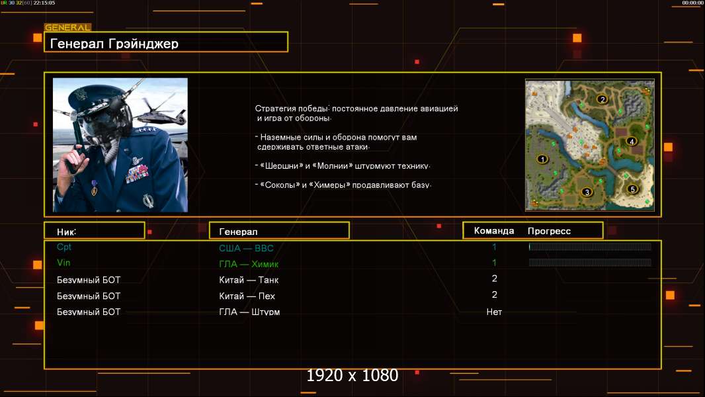Screen dimensions: 705x397
Task: Click the loading progress bar for Cpt
Action: click(x=590, y=246)
